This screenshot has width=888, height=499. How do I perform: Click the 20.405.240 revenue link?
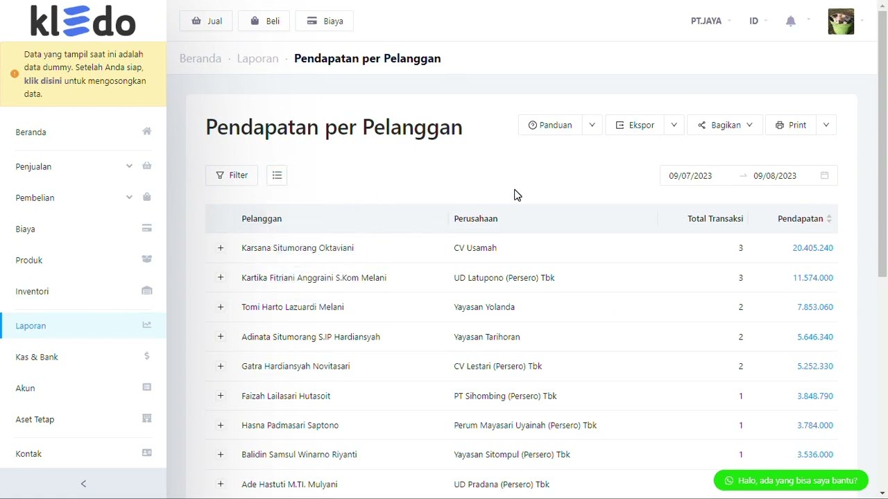tap(812, 248)
